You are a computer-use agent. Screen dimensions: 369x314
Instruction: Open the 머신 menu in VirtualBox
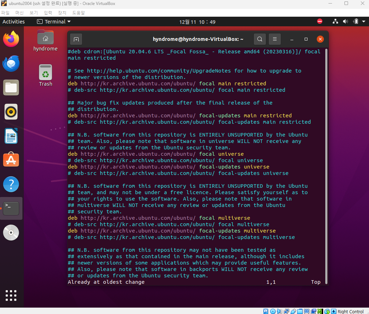click(x=19, y=13)
